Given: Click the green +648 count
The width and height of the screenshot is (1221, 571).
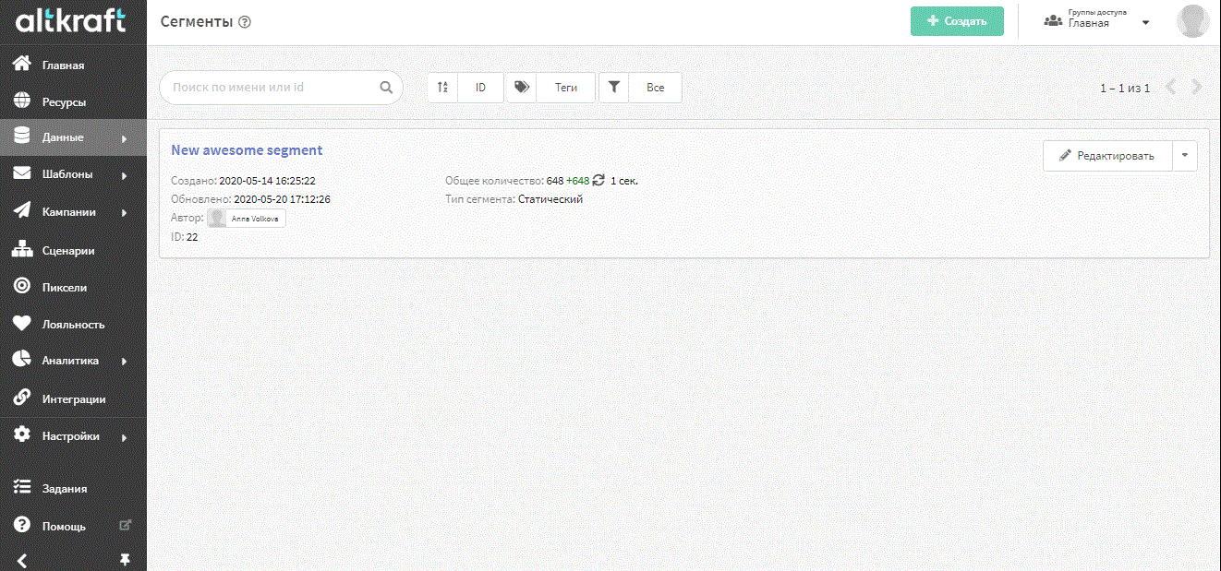Looking at the screenshot, I should 577,181.
